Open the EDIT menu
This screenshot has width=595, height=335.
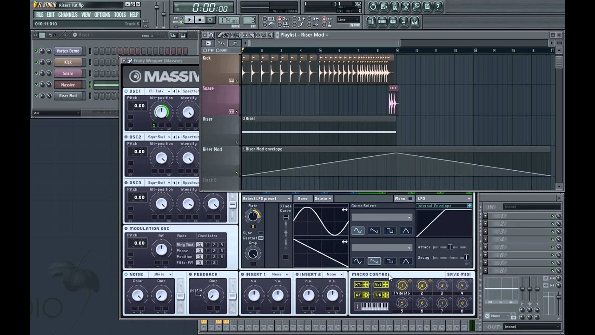click(50, 14)
